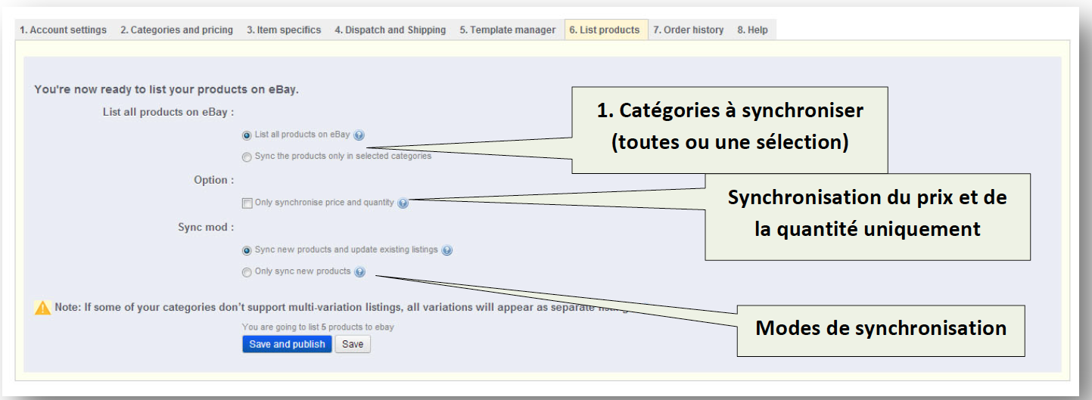Click the plain Save button
1092x400 pixels.
(x=353, y=345)
